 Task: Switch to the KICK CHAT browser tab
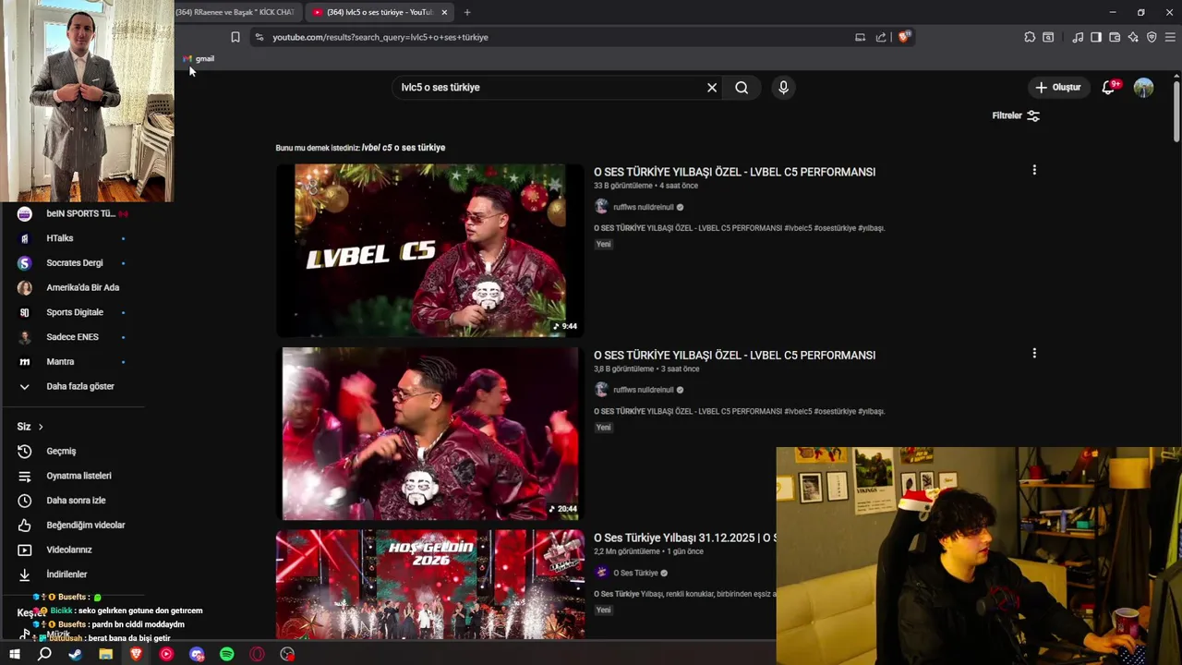click(235, 12)
